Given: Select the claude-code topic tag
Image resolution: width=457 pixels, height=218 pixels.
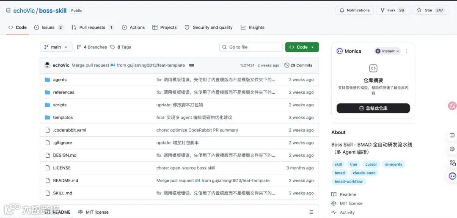Looking at the screenshot, I should coord(364,173).
